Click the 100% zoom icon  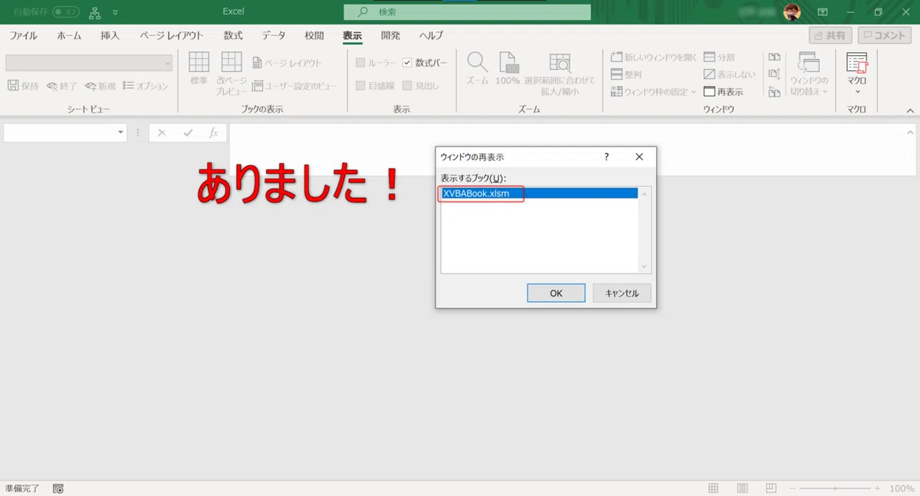(x=508, y=62)
